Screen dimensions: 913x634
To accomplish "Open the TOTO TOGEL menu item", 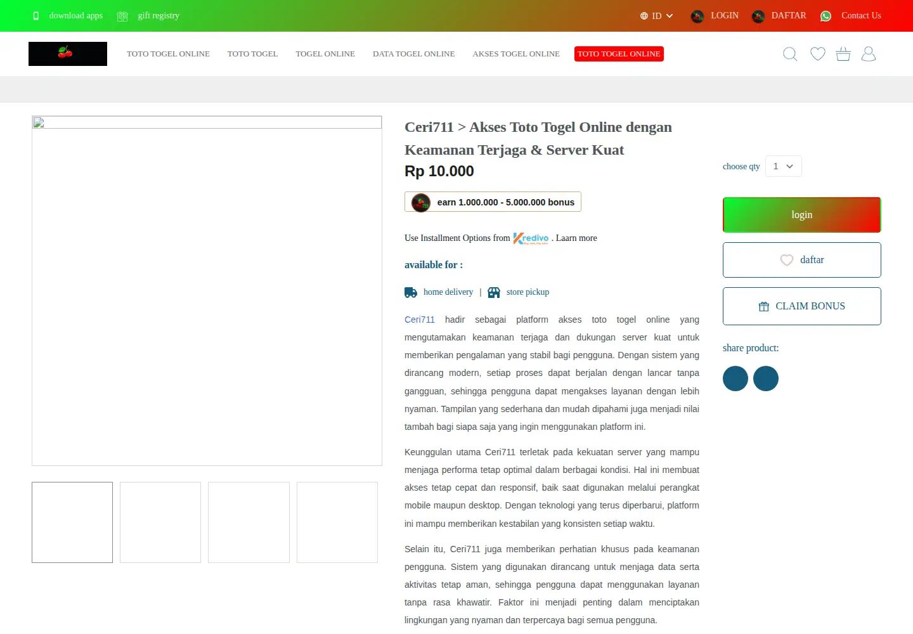I will coord(252,54).
